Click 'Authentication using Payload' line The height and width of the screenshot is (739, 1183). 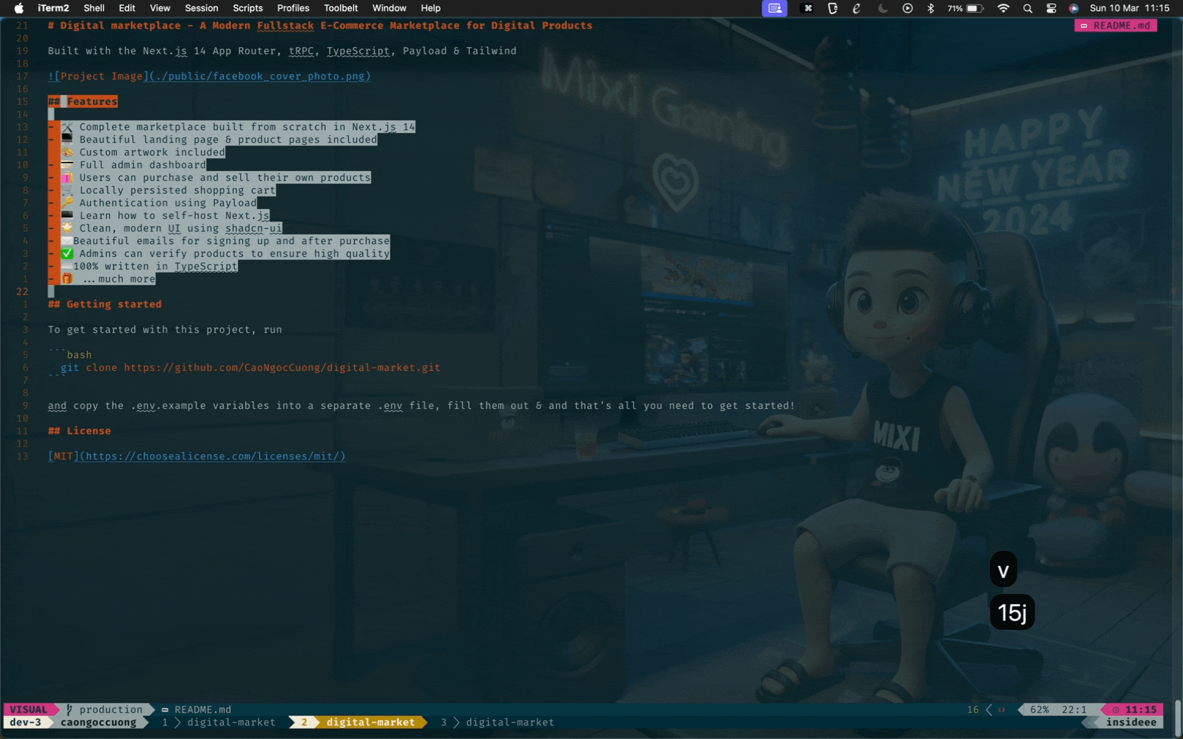pyautogui.click(x=153, y=203)
